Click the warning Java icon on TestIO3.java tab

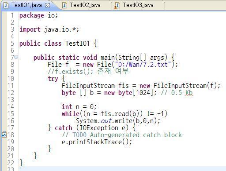point(117,5)
